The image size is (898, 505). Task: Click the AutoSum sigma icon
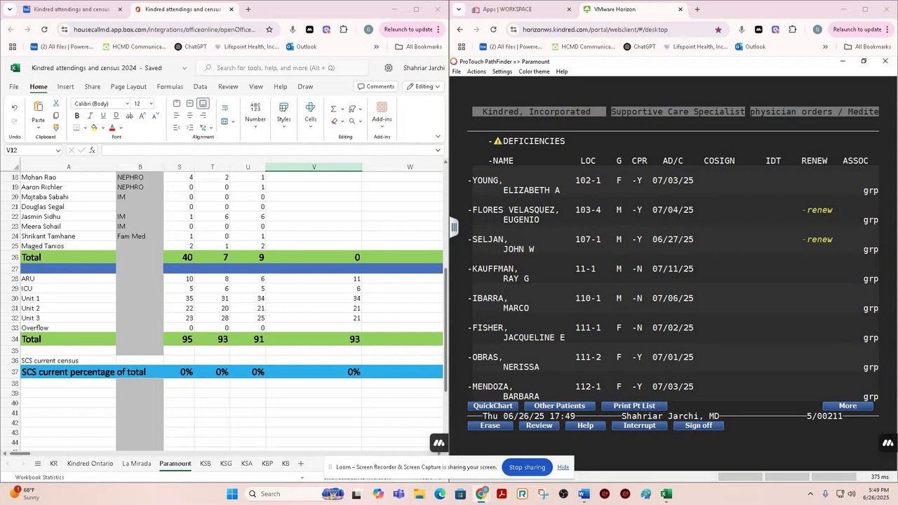pyautogui.click(x=333, y=109)
